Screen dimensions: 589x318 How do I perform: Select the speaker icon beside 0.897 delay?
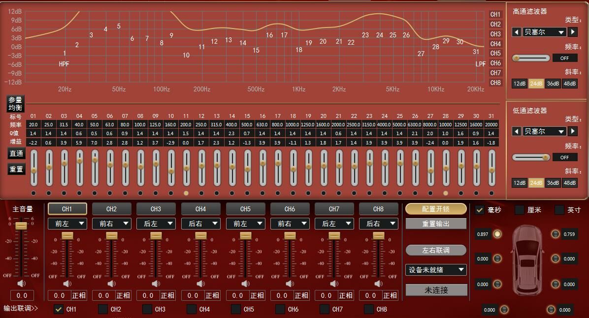tap(497, 234)
